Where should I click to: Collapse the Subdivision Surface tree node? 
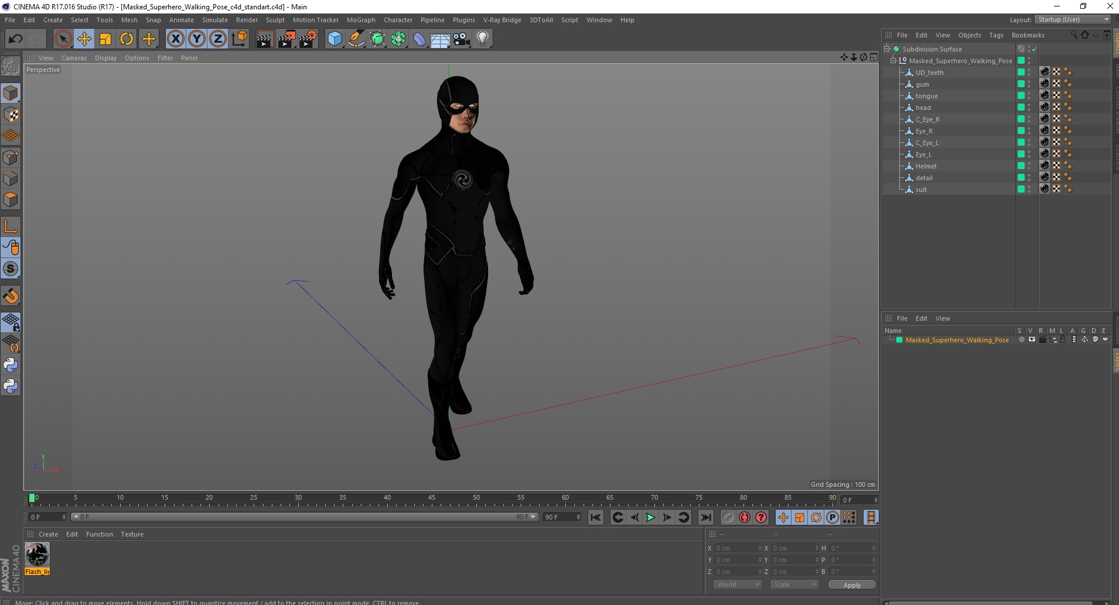pyautogui.click(x=887, y=49)
